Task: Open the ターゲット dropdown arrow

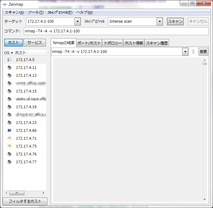Action: [x=78, y=21]
